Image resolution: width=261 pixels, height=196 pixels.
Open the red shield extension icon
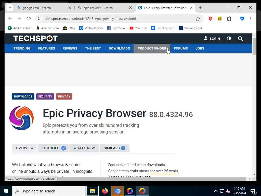point(211,19)
